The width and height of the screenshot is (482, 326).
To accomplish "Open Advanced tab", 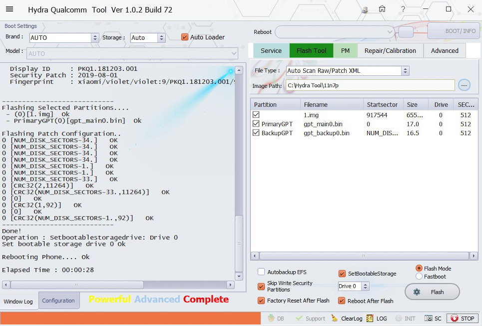I will pyautogui.click(x=445, y=51).
